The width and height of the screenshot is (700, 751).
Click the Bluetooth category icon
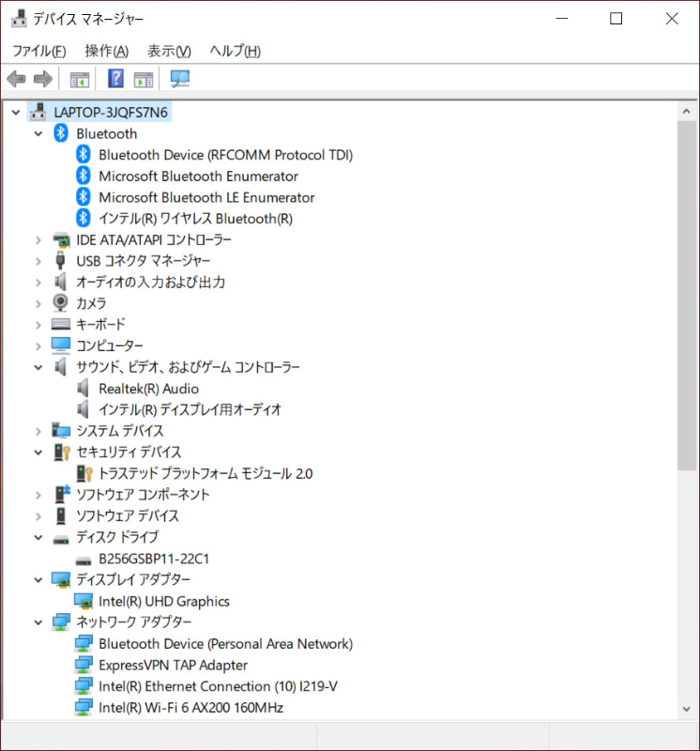(x=61, y=133)
